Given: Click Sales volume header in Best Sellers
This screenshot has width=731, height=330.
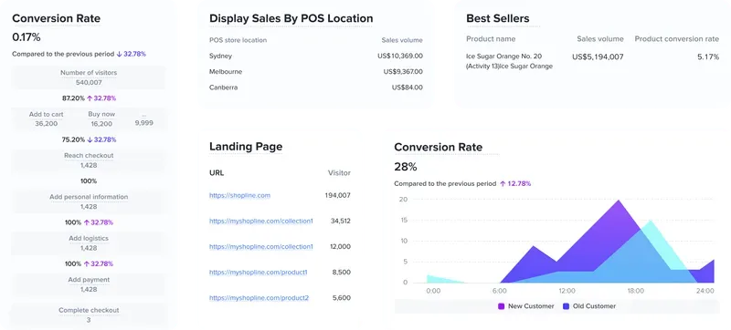Looking at the screenshot, I should (600, 39).
